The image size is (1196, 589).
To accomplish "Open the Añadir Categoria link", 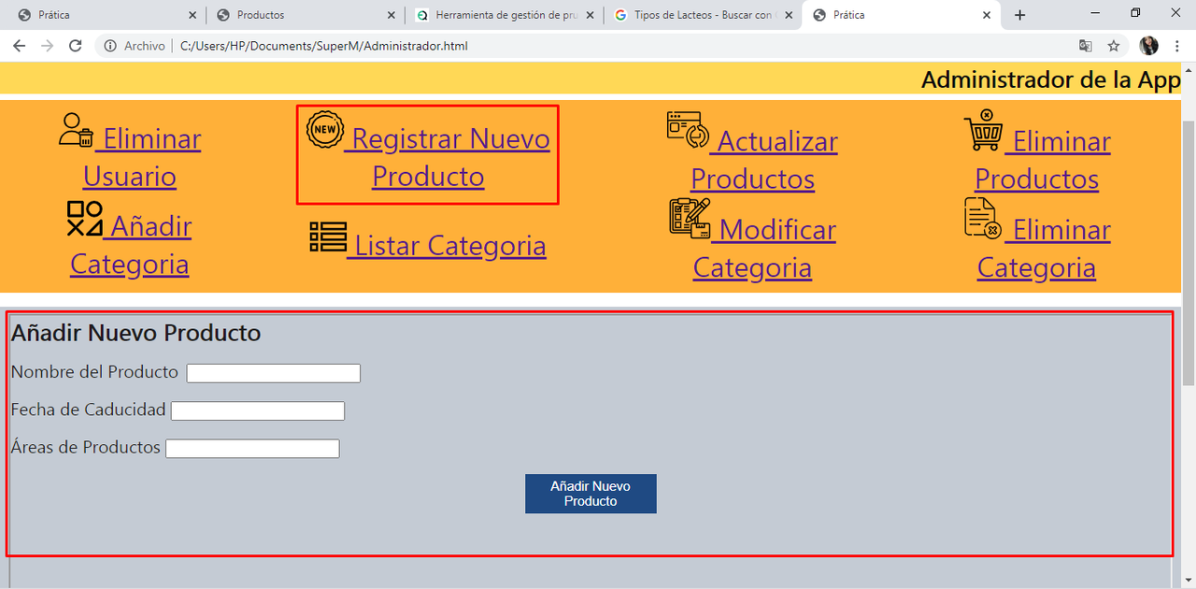I will pyautogui.click(x=131, y=245).
